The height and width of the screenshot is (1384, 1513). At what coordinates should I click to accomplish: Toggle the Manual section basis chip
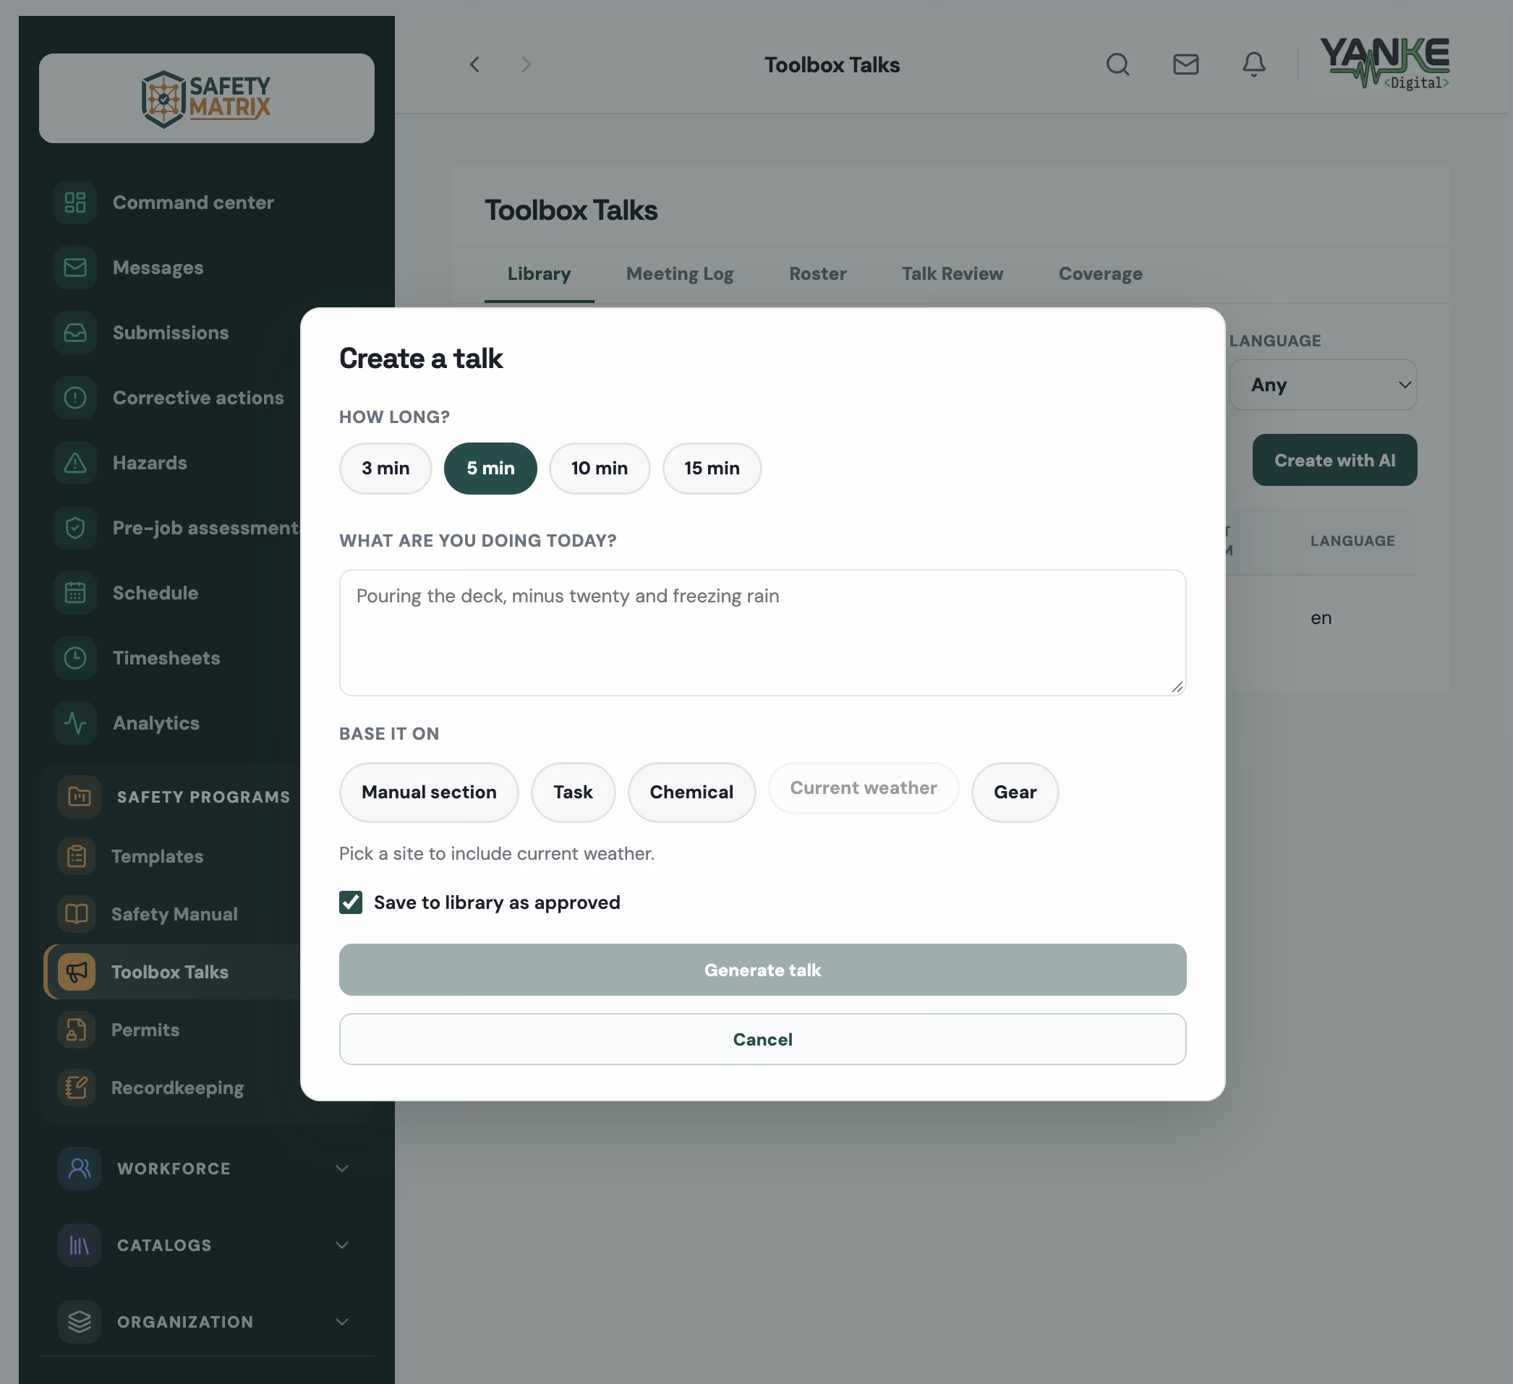pos(430,793)
